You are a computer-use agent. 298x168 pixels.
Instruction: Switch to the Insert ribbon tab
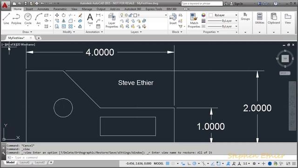29,9
